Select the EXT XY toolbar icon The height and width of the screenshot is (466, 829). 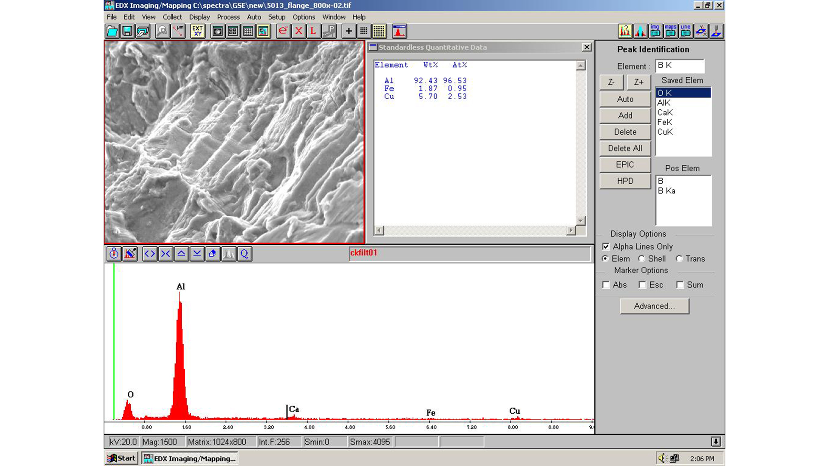[x=198, y=31]
